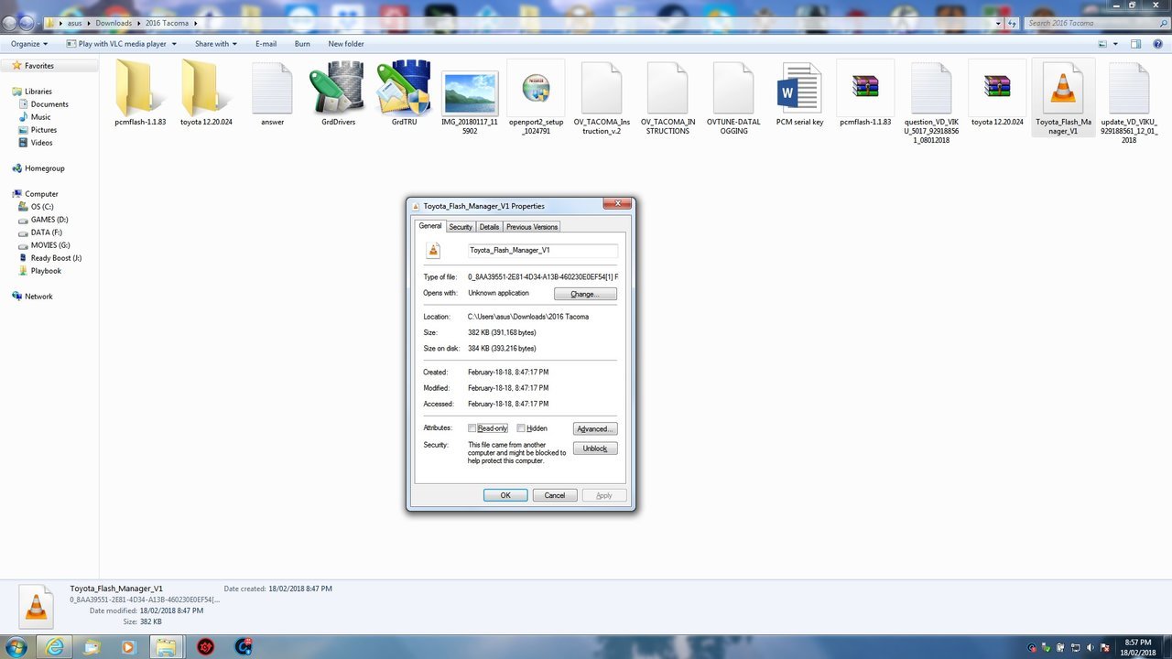
Task: Expand the asus breadcrumb arrow
Action: (x=89, y=23)
